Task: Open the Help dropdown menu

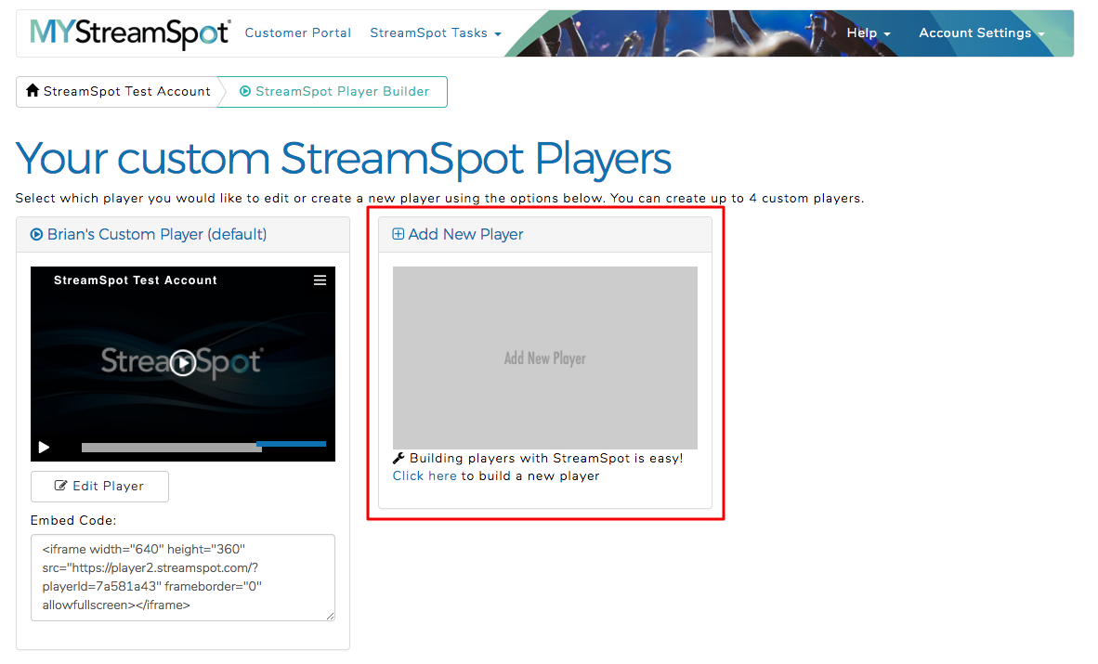Action: point(868,33)
